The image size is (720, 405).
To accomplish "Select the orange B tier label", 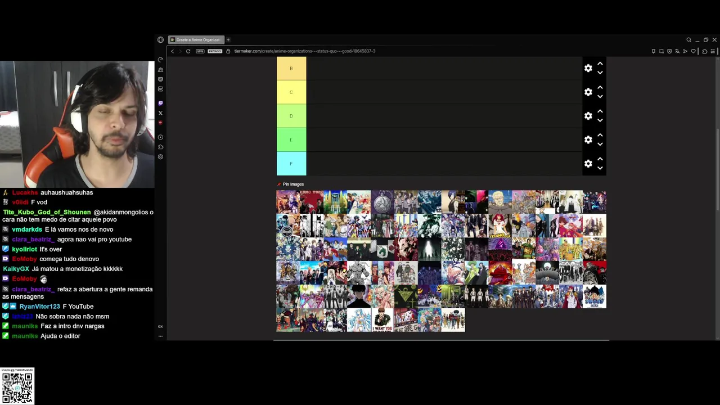I will 291,68.
